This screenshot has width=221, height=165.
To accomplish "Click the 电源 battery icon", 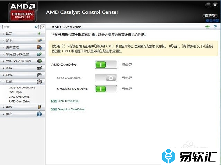I will coord(39,107).
